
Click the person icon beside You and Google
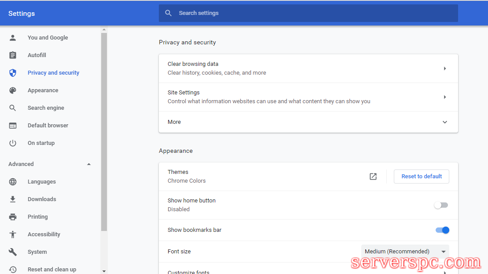point(13,38)
